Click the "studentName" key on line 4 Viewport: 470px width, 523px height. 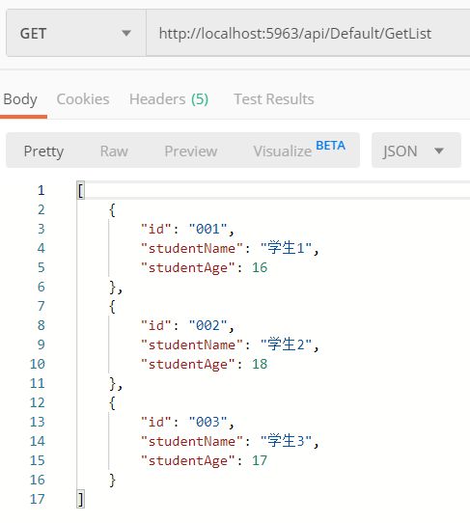click(192, 248)
